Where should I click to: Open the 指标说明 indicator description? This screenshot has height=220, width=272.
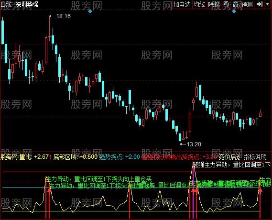coord(255,157)
